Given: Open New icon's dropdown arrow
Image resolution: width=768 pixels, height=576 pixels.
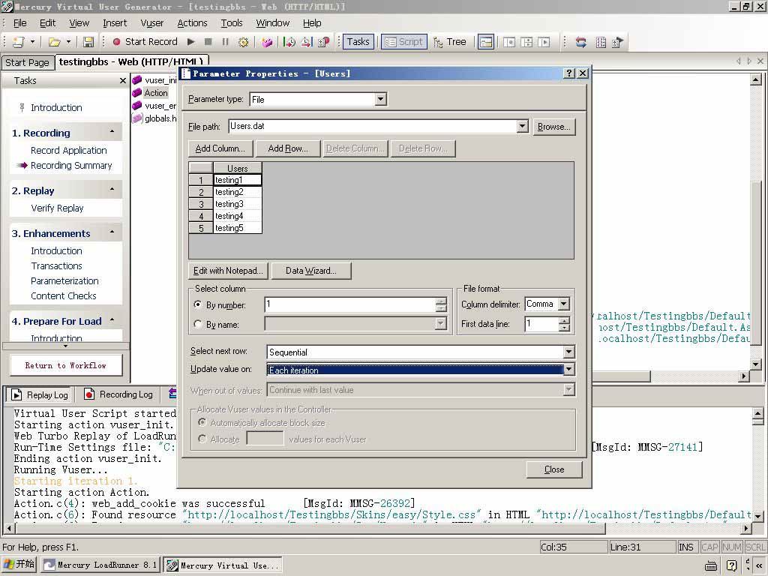Looking at the screenshot, I should click(32, 42).
